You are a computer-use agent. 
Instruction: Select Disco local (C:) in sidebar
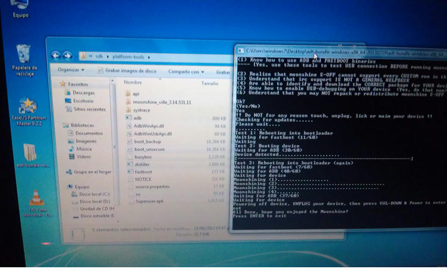[95, 194]
